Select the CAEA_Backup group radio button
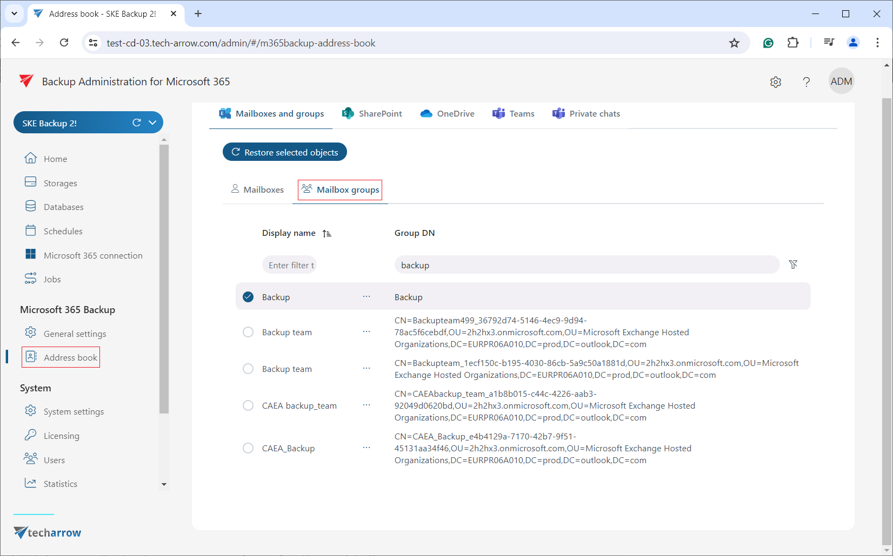Image resolution: width=893 pixels, height=556 pixels. click(248, 448)
